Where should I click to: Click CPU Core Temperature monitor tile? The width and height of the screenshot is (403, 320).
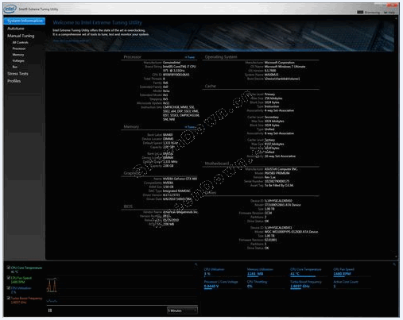click(x=308, y=272)
